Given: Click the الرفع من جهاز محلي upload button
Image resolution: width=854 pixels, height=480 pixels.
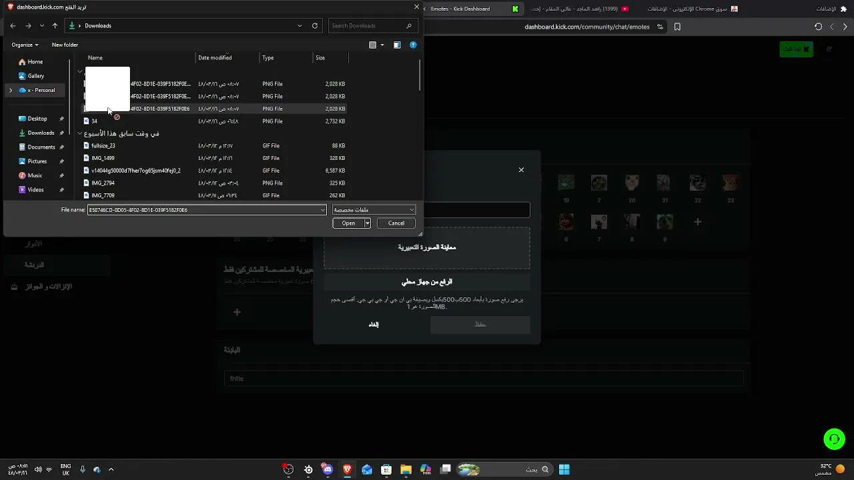Looking at the screenshot, I should [427, 282].
